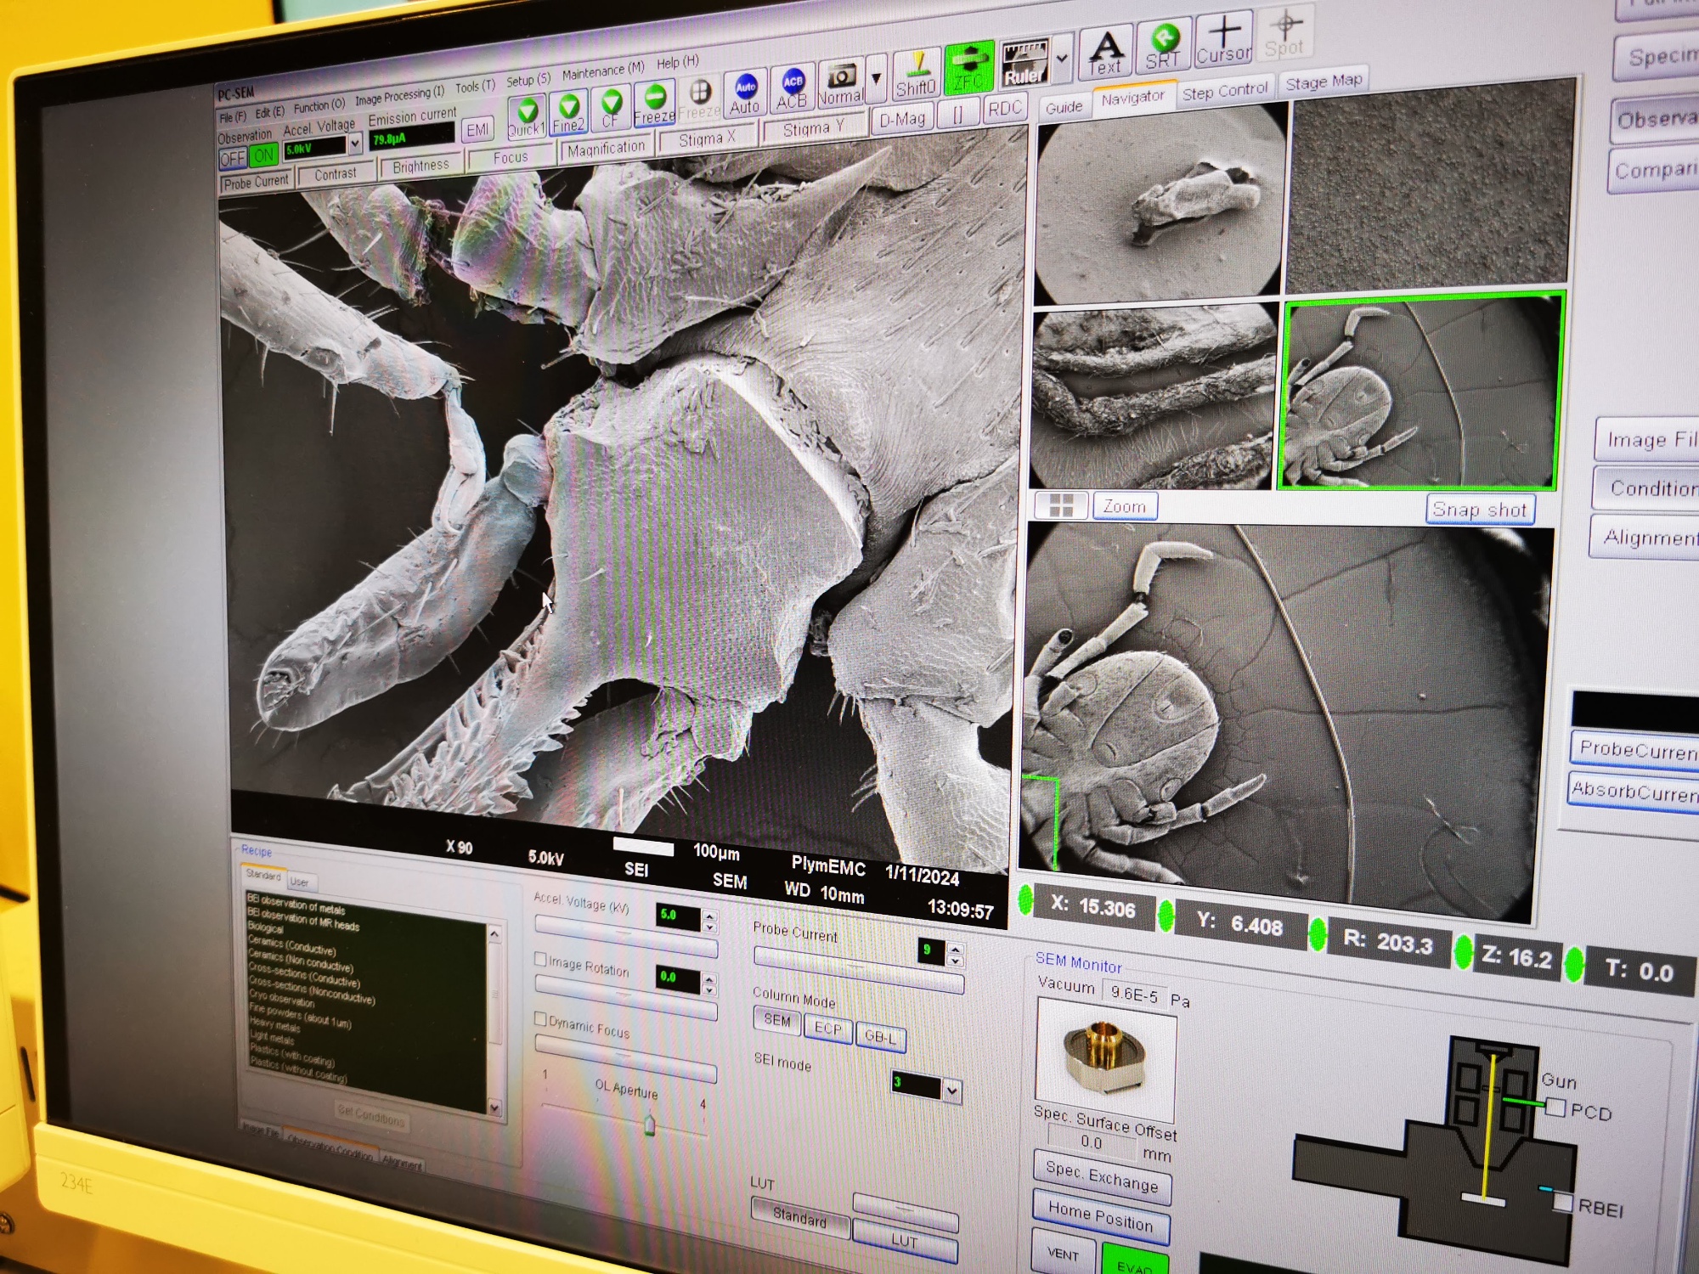Click the Snap shot button
Viewport: 1699px width, 1274px height.
[1479, 509]
